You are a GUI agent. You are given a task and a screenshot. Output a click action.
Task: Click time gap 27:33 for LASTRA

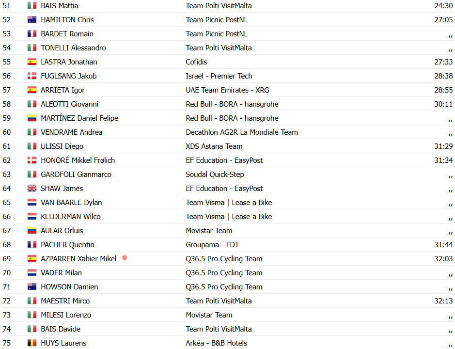point(443,62)
